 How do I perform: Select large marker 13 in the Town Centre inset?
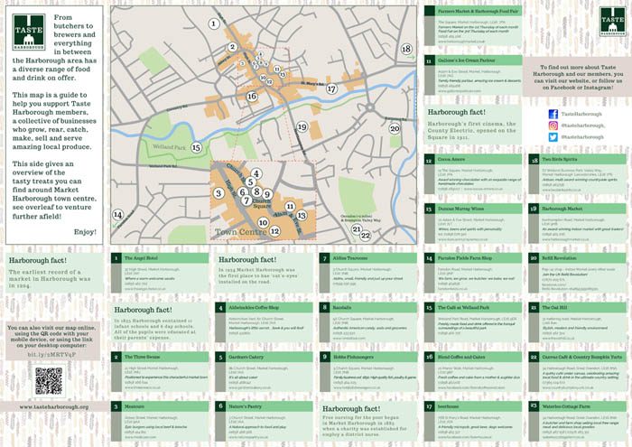(x=301, y=216)
